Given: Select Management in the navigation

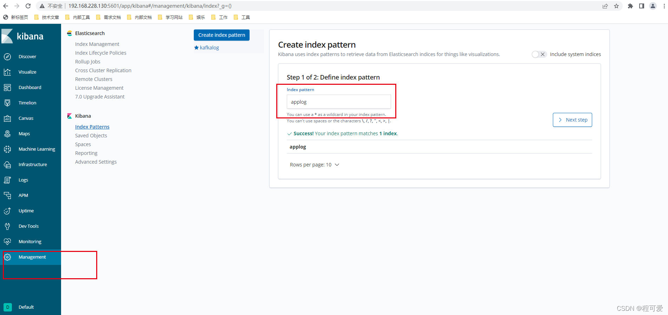Looking at the screenshot, I should [32, 257].
